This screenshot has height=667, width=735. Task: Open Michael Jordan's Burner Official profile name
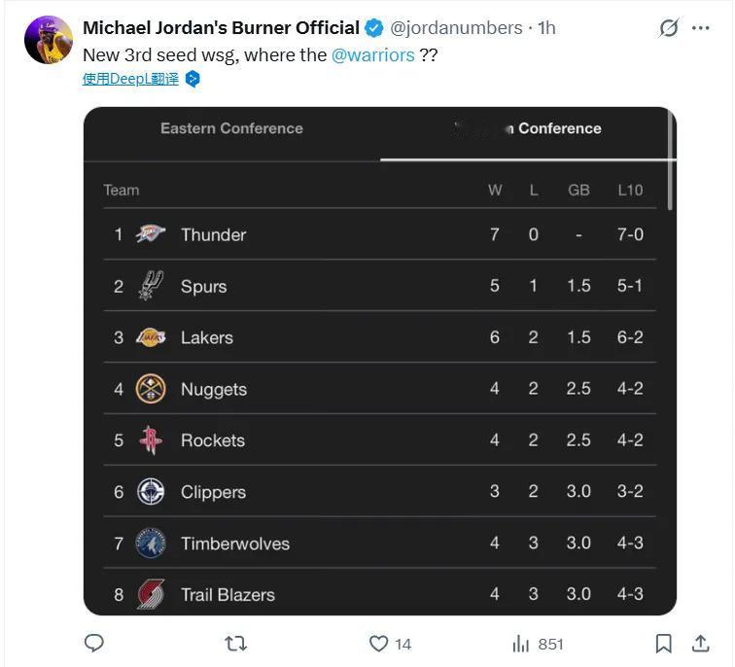pyautogui.click(x=221, y=28)
